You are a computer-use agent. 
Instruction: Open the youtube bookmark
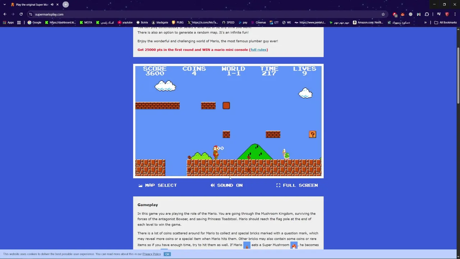tap(125, 22)
